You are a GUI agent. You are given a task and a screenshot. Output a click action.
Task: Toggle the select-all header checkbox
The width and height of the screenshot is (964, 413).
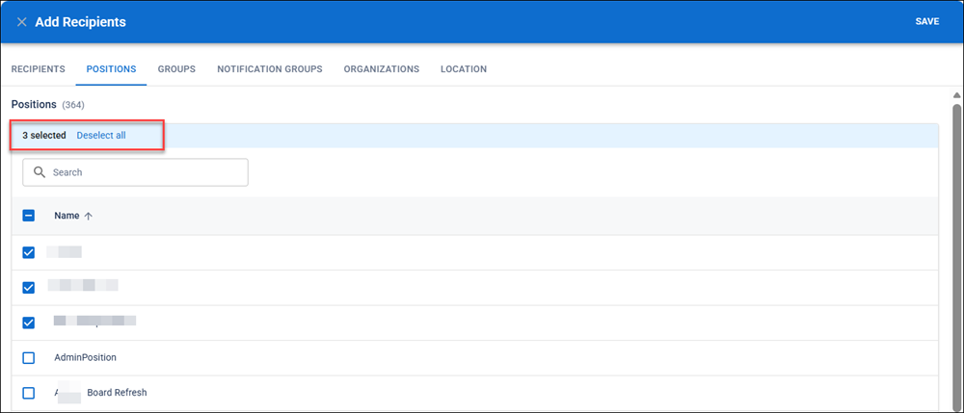click(28, 216)
